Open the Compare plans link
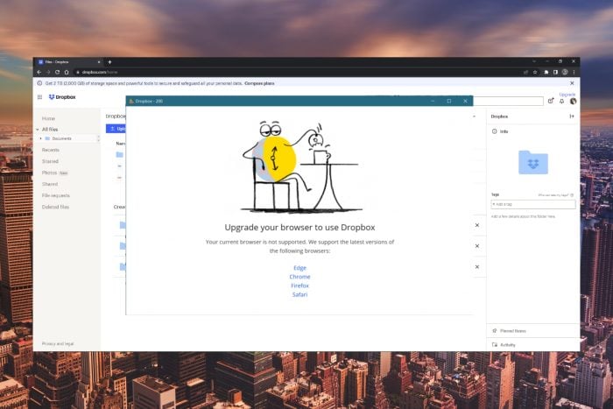Viewport: 613px width, 409px height. pyautogui.click(x=259, y=83)
